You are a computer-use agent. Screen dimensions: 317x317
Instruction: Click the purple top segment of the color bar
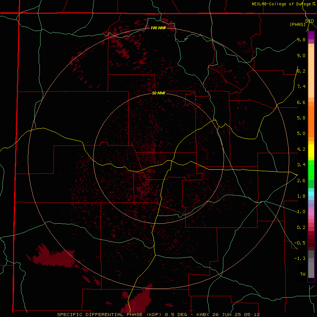pyautogui.click(x=311, y=35)
